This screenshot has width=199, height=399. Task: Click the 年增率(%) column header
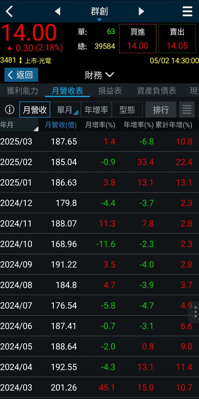tap(139, 125)
